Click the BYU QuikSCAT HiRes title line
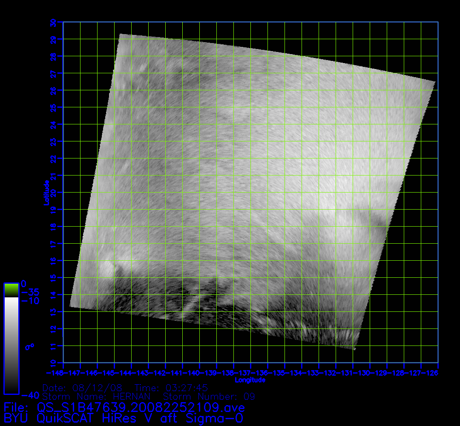Image resolution: width=460 pixels, height=426 pixels. (124, 418)
